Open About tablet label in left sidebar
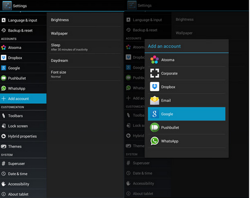 click(x=18, y=194)
